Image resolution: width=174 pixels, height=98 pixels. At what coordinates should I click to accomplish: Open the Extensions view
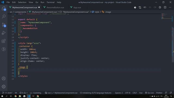[4, 41]
